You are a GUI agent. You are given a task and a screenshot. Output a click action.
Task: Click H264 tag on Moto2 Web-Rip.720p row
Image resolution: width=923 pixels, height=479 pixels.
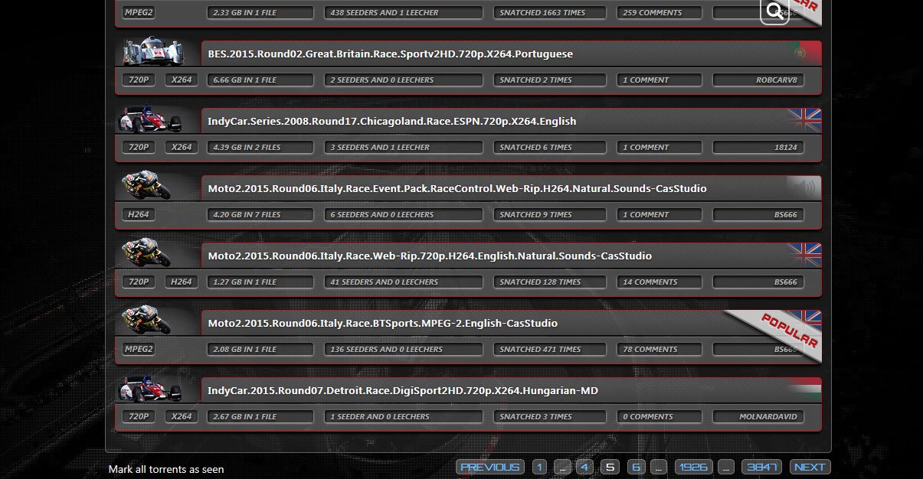click(182, 282)
